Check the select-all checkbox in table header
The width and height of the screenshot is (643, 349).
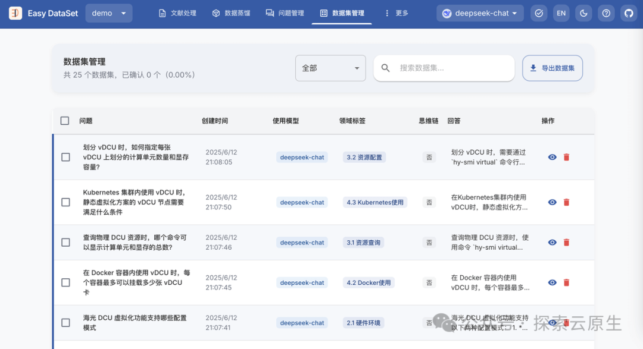(65, 120)
